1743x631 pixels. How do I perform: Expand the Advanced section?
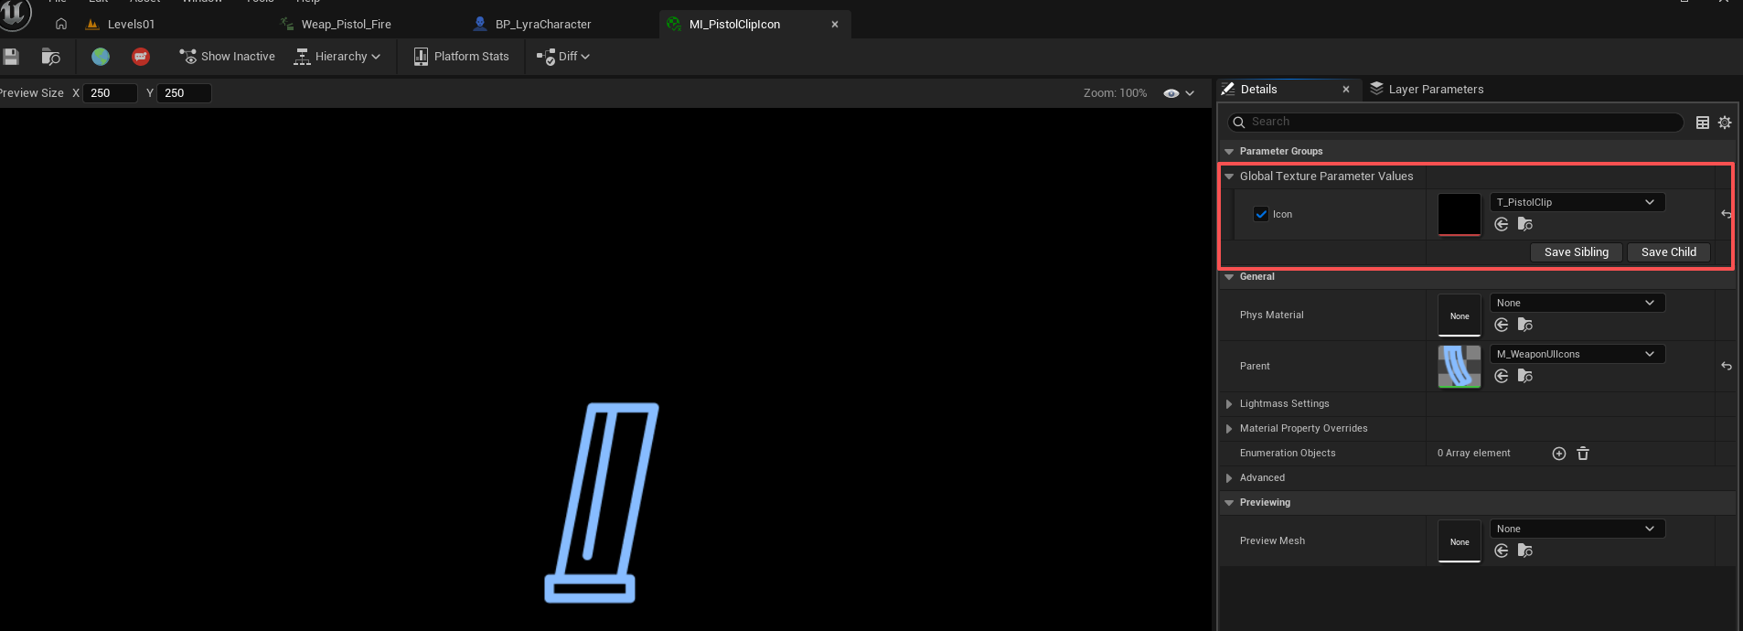[x=1229, y=478]
